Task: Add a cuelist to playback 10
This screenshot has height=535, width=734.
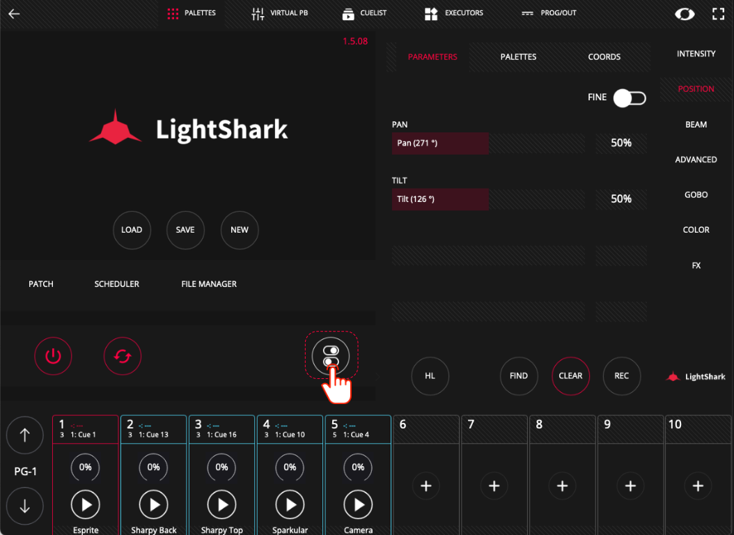Action: [x=698, y=486]
